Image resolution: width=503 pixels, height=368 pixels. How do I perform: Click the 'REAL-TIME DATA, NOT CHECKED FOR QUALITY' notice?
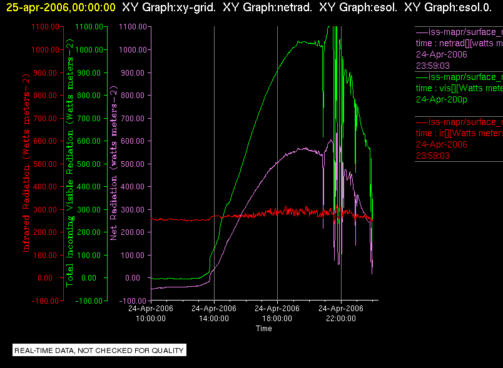[99, 351]
